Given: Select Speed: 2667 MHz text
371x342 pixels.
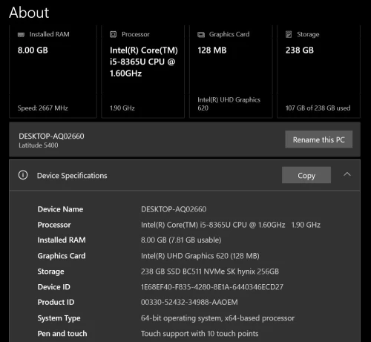Looking at the screenshot, I should coord(43,108).
